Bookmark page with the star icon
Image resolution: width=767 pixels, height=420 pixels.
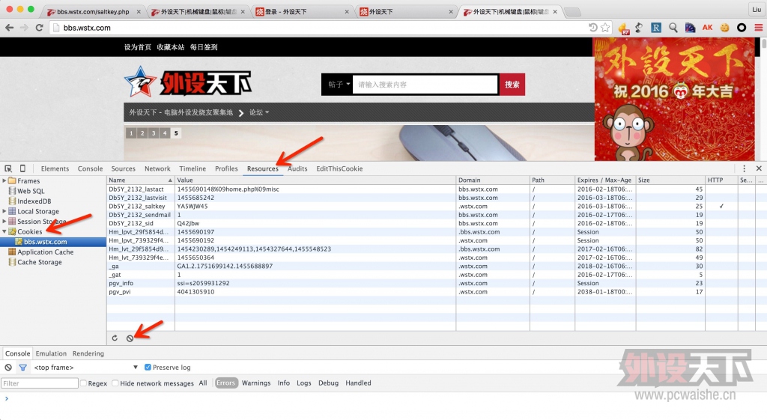[x=605, y=28]
